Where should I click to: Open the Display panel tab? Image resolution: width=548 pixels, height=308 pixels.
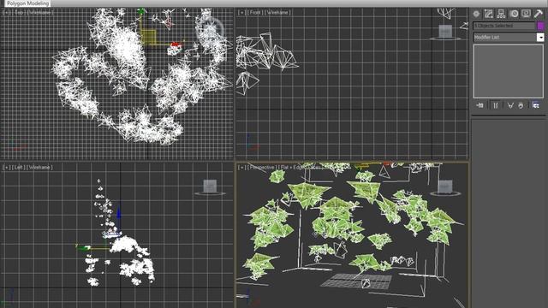[x=526, y=14]
